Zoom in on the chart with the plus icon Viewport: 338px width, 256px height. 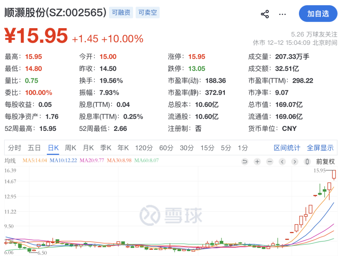pyautogui.click(x=257, y=161)
